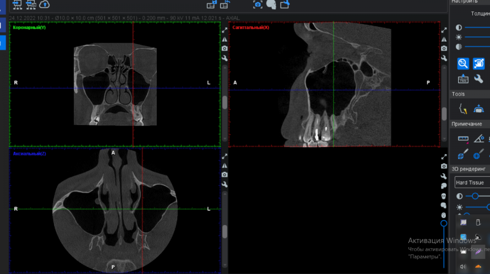Image resolution: width=490 pixels, height=274 pixels.
Task: Click the cloud upload icon in top toolbar
Action: point(45,4)
